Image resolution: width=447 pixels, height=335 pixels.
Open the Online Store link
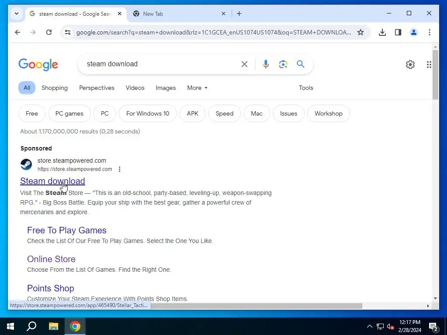(x=52, y=259)
